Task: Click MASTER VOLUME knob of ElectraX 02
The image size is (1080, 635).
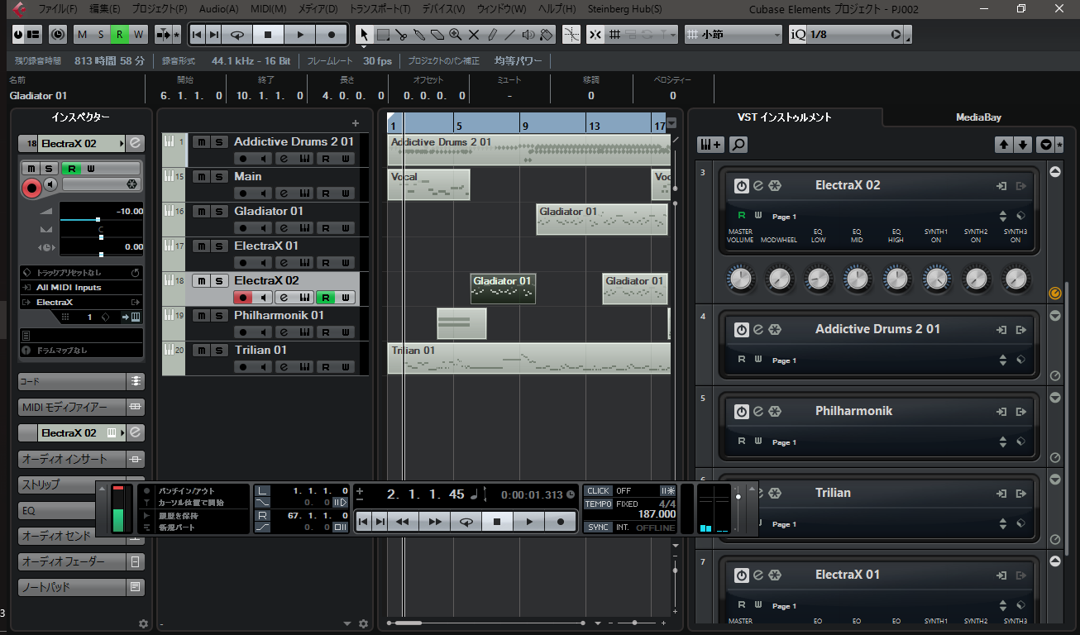Action: [x=741, y=279]
